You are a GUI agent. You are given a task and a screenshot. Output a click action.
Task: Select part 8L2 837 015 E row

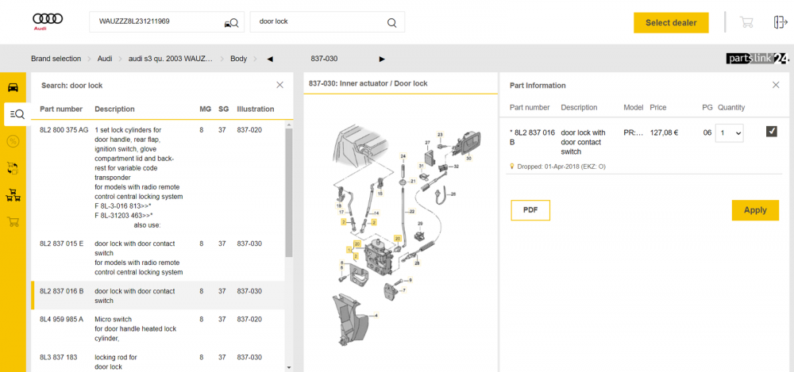point(158,258)
